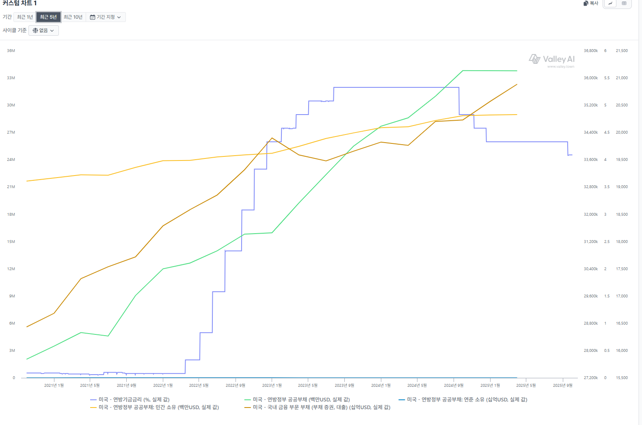Click the 2022년 9월 axis label
Viewport: 642px width, 425px height.
(236, 385)
